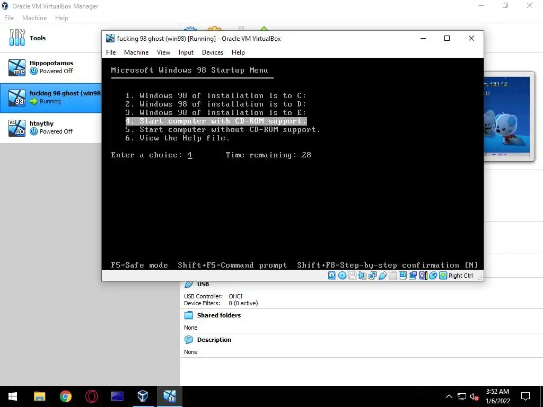Click the Device Filters 0 (0 active) value
Image resolution: width=543 pixels, height=407 pixels.
(243, 303)
